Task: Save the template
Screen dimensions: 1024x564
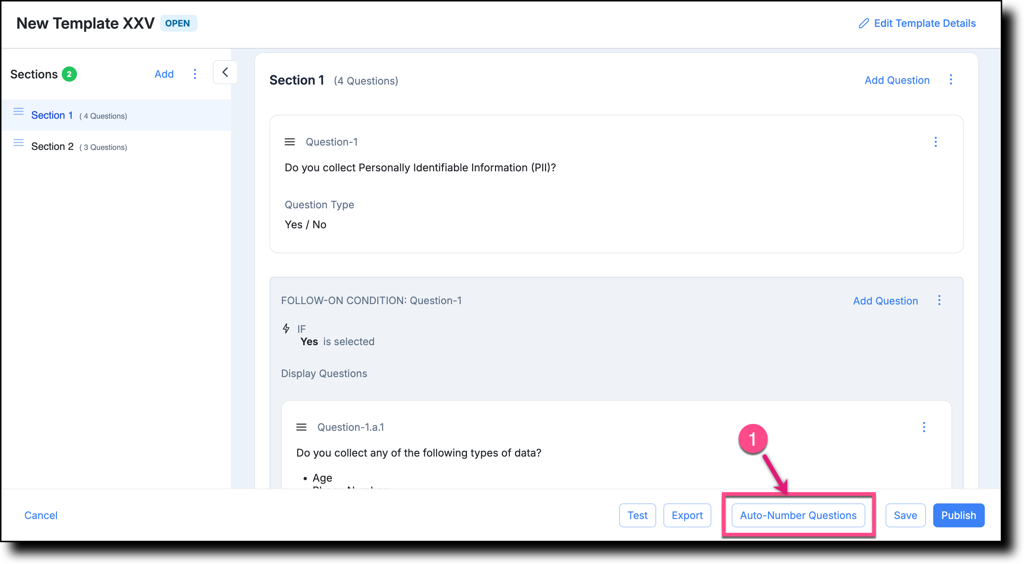Action: coord(906,515)
